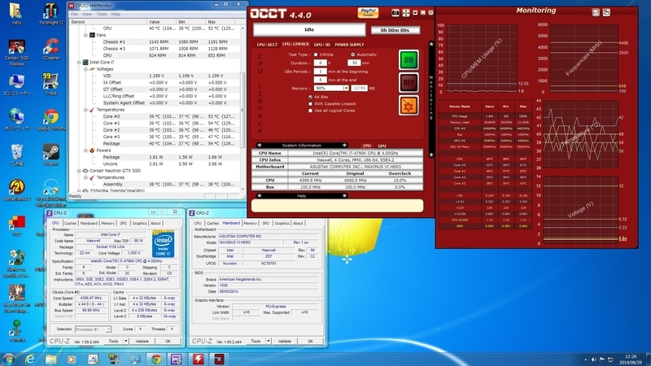
Task: Click the star on the OCCT monitoring side strip
Action: (x=431, y=44)
